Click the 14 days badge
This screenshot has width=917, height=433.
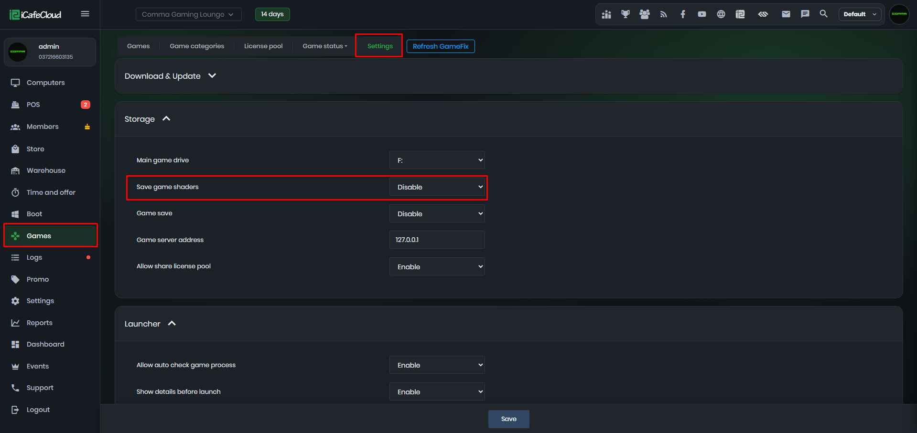(272, 14)
